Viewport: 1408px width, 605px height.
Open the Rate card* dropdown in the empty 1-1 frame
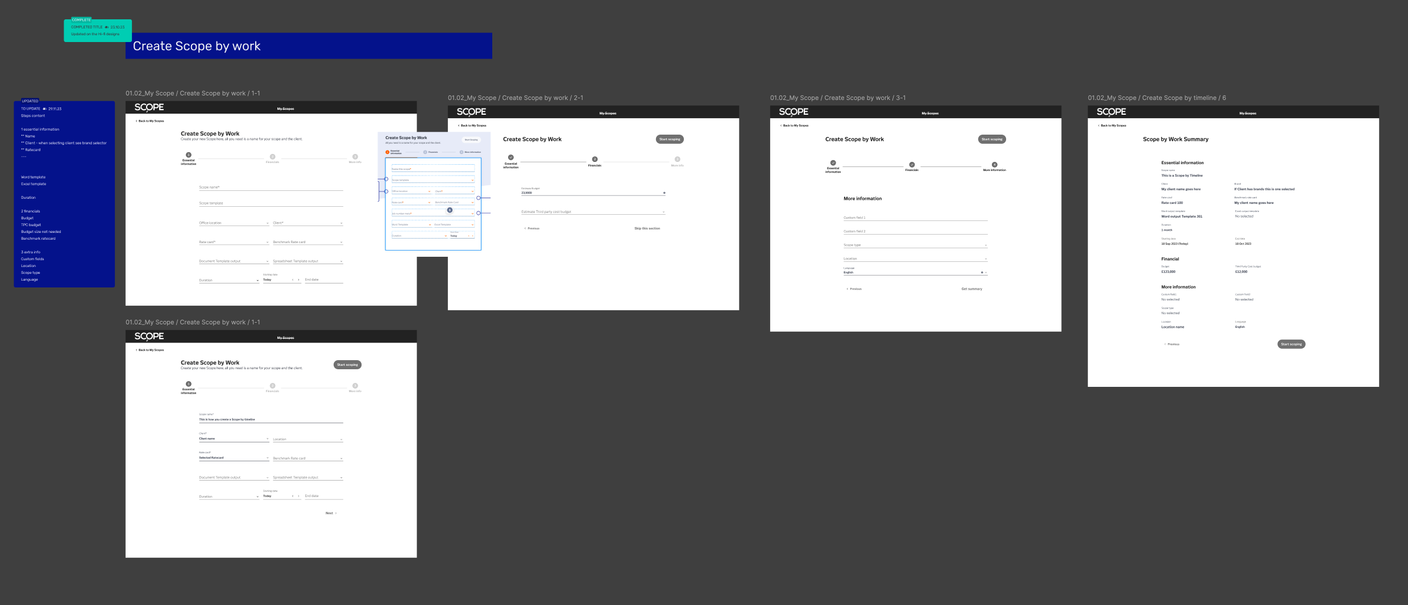tap(234, 242)
